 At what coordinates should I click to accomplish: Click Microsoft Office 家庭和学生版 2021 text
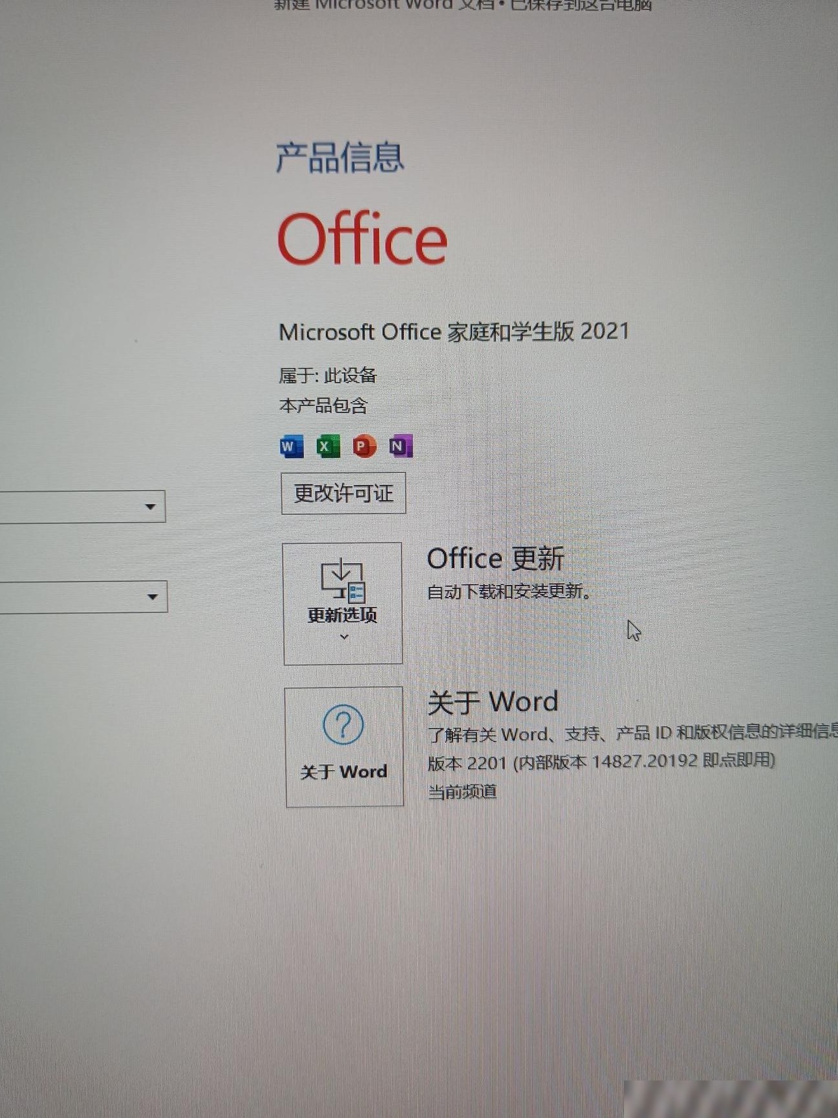click(454, 332)
